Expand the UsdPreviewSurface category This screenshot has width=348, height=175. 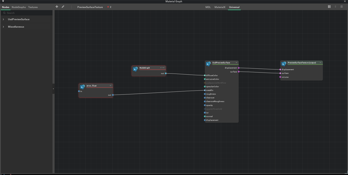tap(3, 19)
